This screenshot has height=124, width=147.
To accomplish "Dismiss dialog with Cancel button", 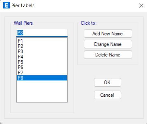I will click(x=107, y=95).
